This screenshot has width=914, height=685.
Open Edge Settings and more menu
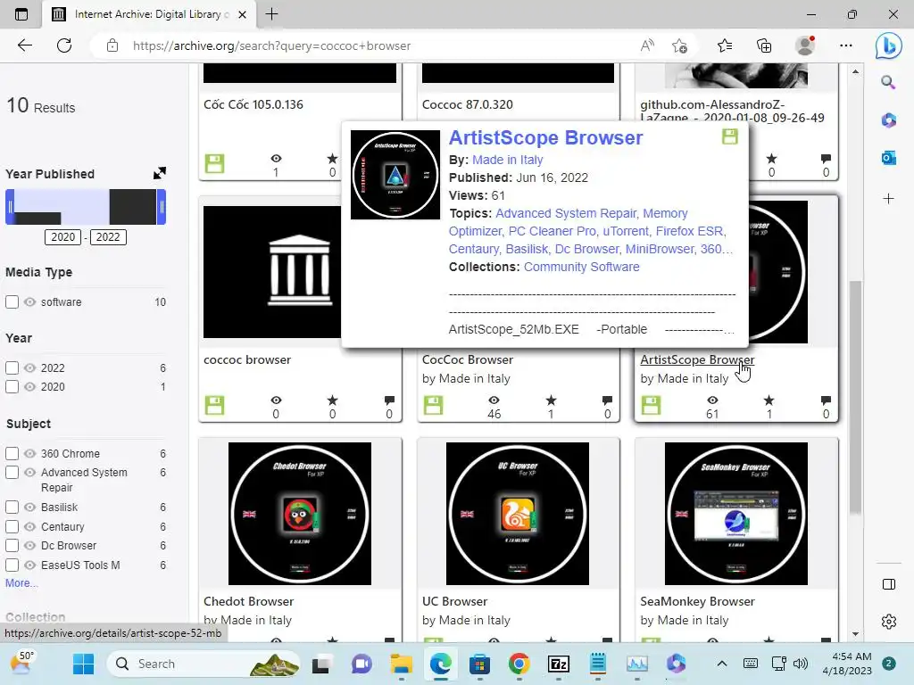point(846,45)
